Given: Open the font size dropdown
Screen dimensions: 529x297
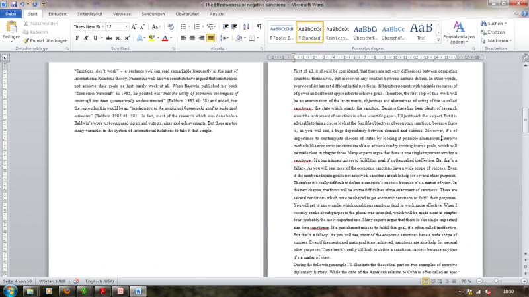Looking at the screenshot, I should point(127,26).
